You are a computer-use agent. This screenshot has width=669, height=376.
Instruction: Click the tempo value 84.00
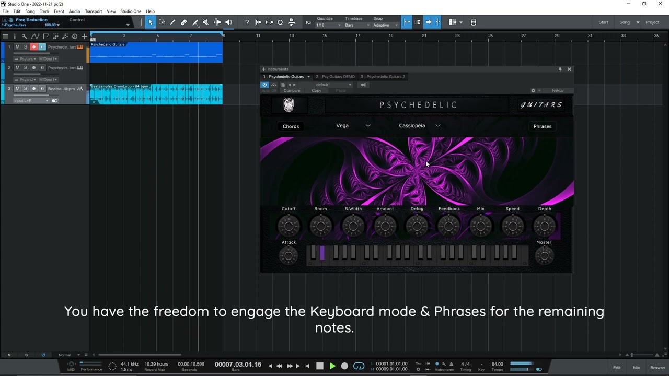click(498, 364)
